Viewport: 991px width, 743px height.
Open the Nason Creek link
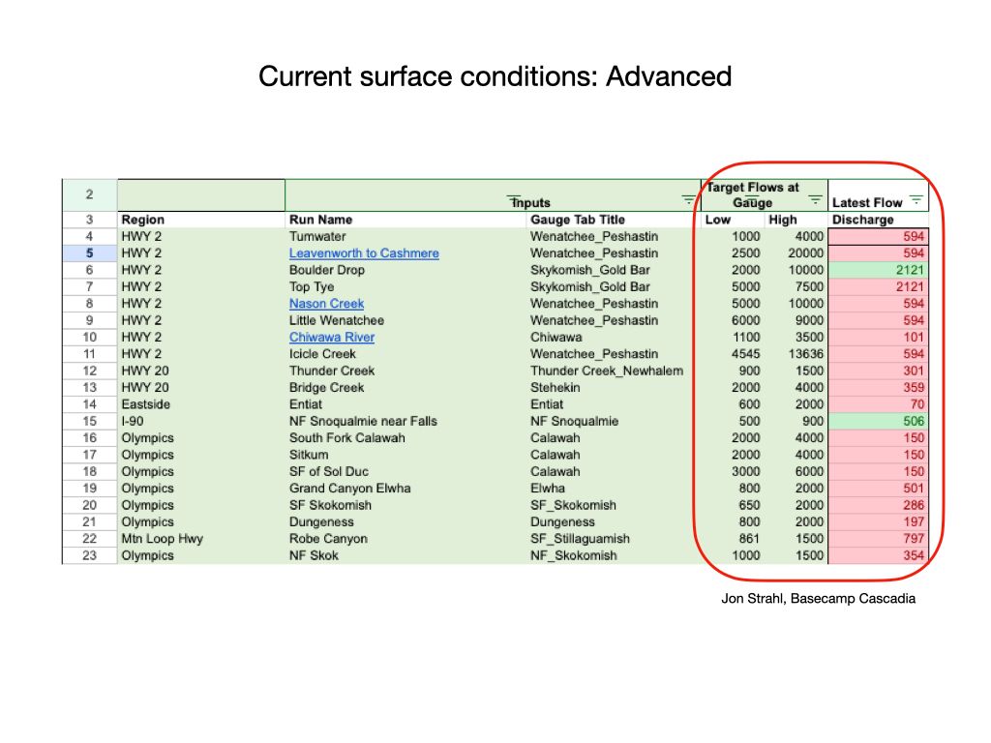pyautogui.click(x=326, y=304)
